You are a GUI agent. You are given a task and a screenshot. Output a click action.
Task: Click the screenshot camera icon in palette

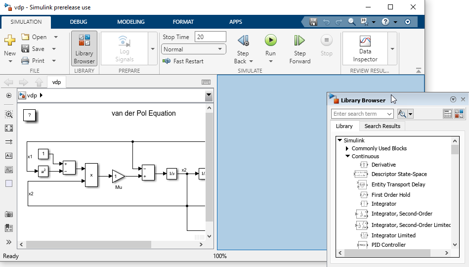(x=9, y=214)
